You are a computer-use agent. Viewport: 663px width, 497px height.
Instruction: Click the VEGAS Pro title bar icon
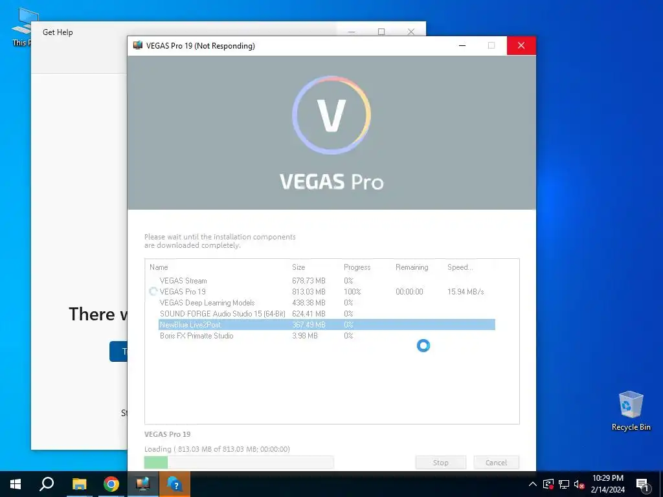pos(138,46)
